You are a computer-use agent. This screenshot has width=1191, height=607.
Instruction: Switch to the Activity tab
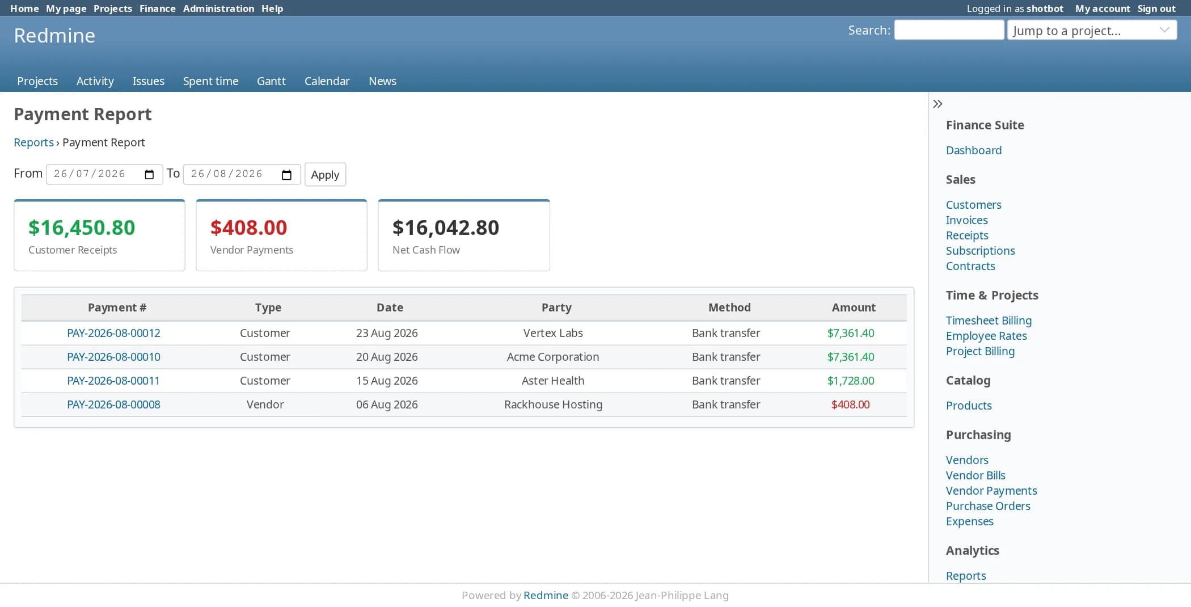point(95,81)
